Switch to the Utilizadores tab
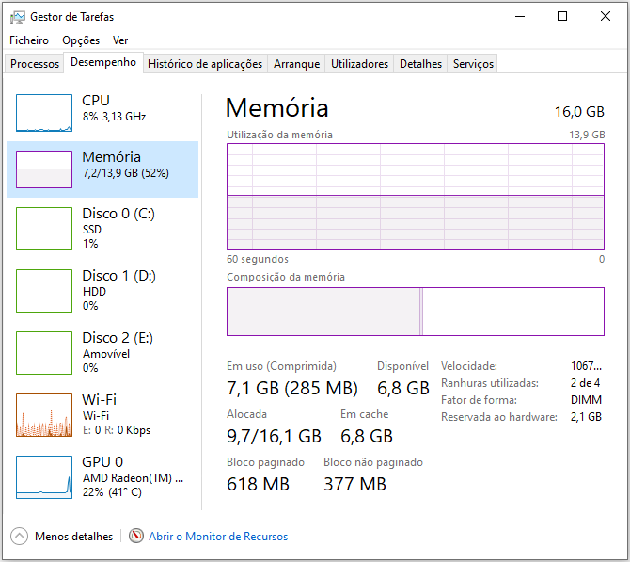 coord(359,64)
